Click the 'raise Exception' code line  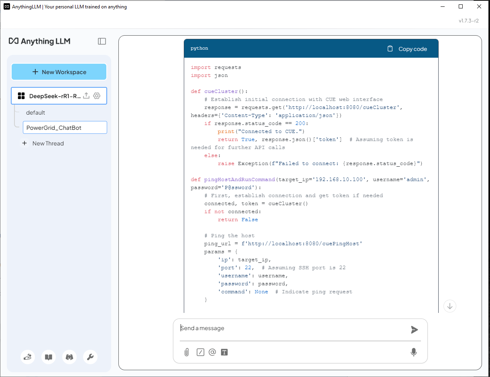320,163
